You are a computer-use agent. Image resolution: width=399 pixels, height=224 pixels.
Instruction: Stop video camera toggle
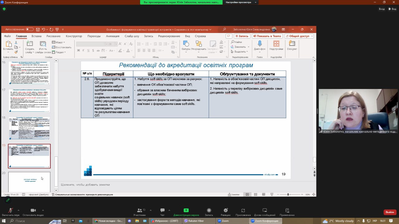(33, 211)
